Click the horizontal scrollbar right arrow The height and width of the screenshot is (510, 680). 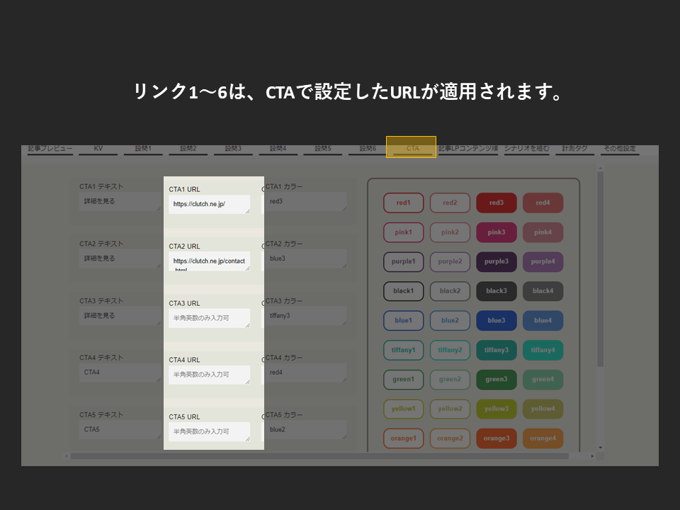point(592,456)
